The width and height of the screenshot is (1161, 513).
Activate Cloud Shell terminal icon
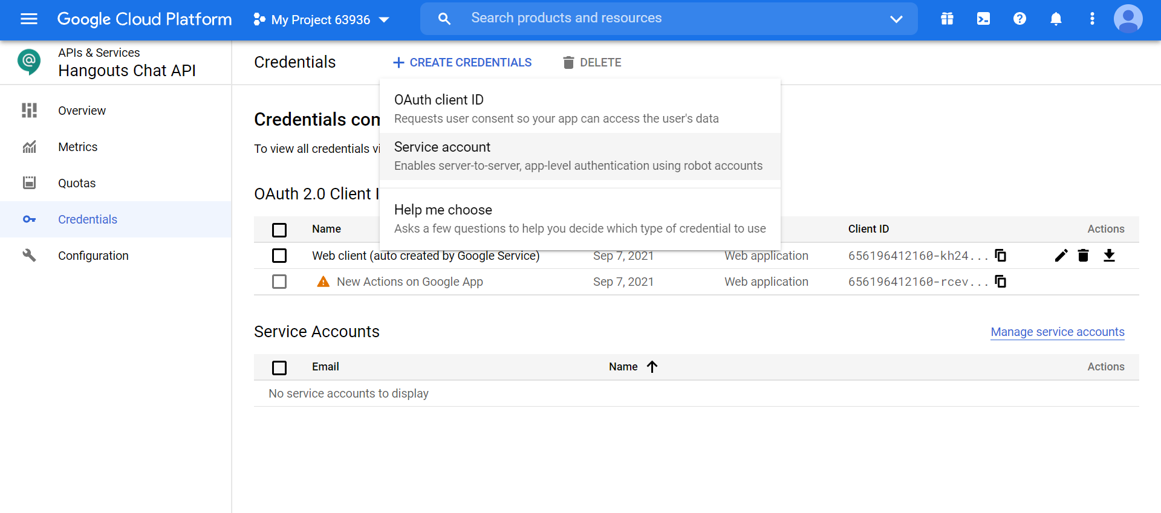click(983, 19)
